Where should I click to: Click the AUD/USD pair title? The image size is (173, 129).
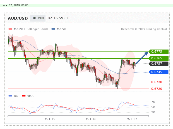coord(18,18)
